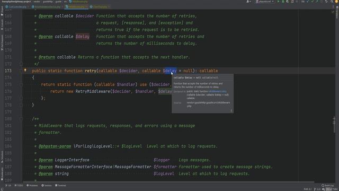This screenshot has width=339, height=191.
Task: Click the guzzlehttp breadcrumb in navigation bar
Action: [48, 2]
